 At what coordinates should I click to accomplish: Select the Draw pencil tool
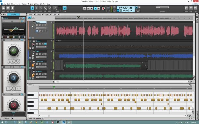55,8
